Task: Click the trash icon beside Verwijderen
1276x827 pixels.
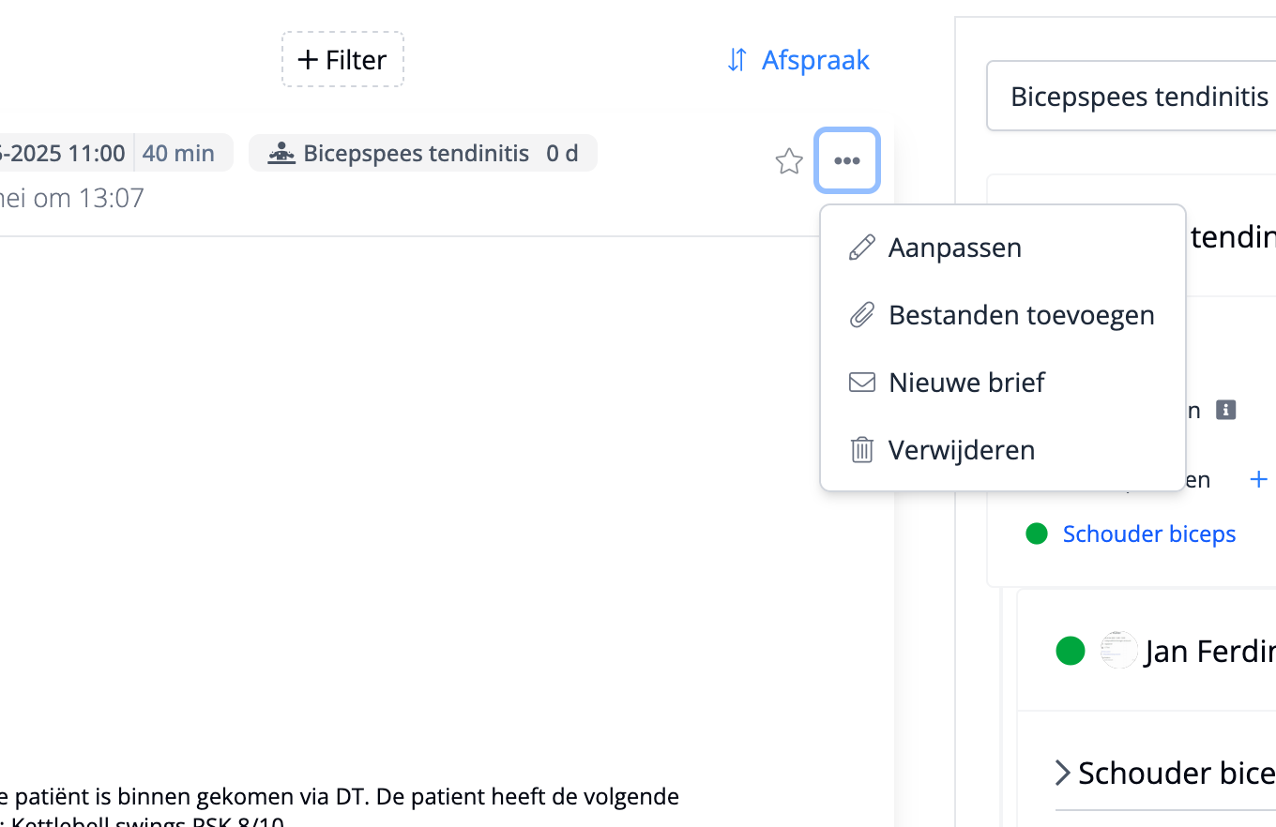Action: pos(860,449)
